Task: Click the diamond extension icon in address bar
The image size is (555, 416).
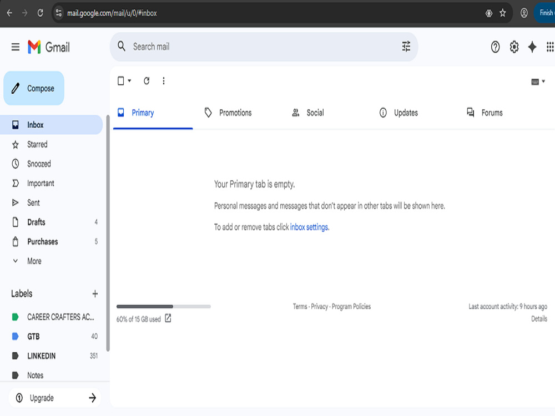Action: (x=489, y=13)
